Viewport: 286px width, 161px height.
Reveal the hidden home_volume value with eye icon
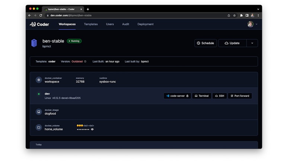coord(92,129)
